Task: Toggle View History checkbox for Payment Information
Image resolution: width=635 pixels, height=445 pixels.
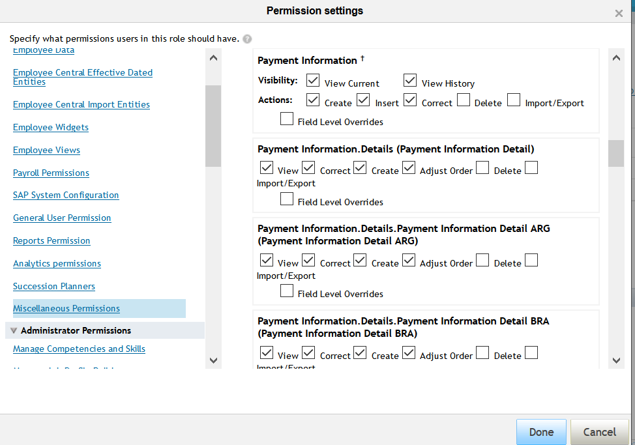Action: pos(410,80)
